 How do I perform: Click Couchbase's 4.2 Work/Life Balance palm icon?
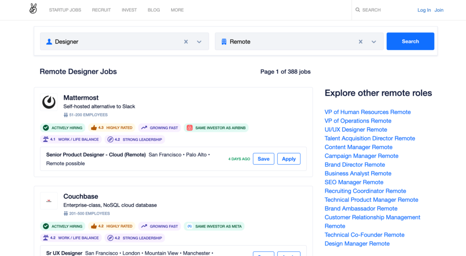point(46,238)
